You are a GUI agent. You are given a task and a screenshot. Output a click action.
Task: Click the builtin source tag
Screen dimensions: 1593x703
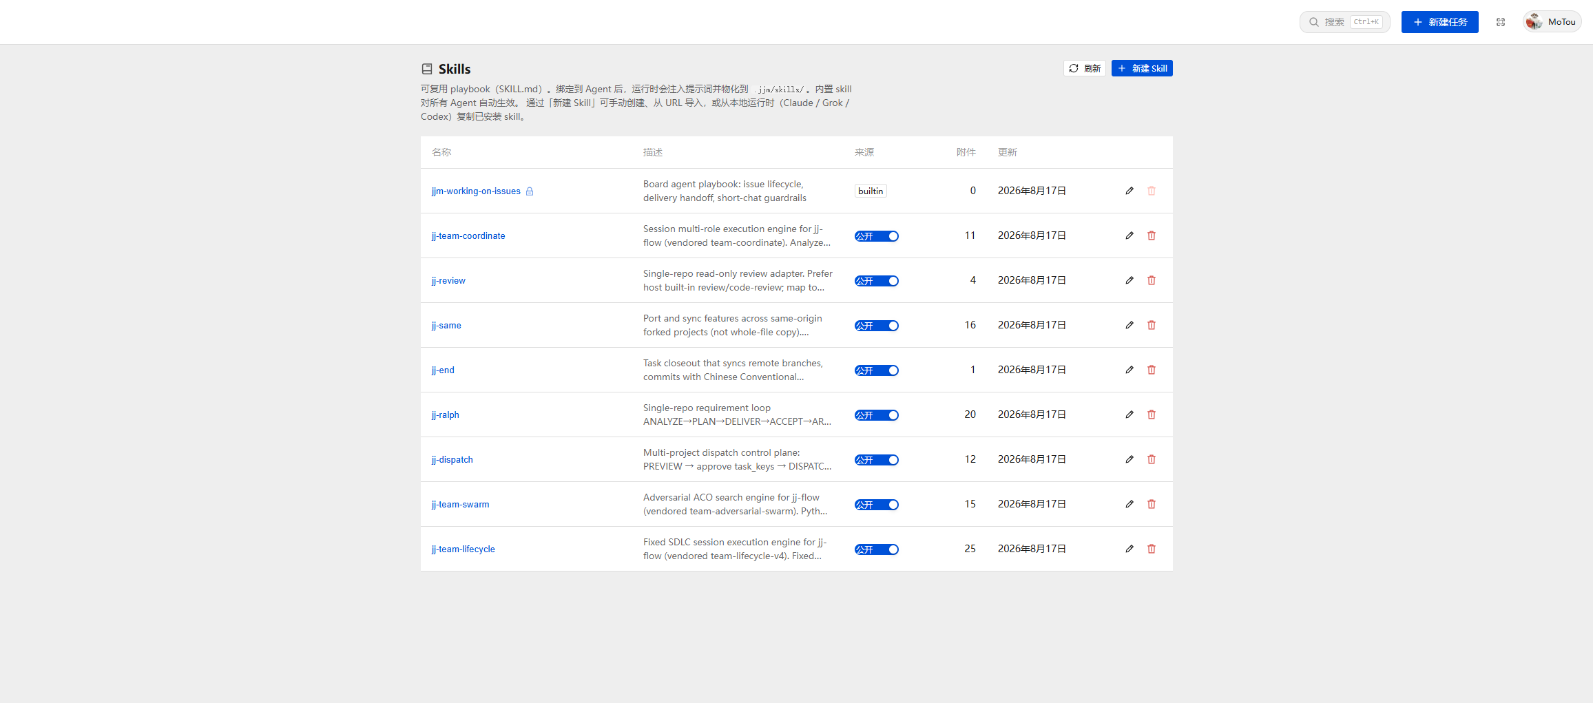click(871, 191)
